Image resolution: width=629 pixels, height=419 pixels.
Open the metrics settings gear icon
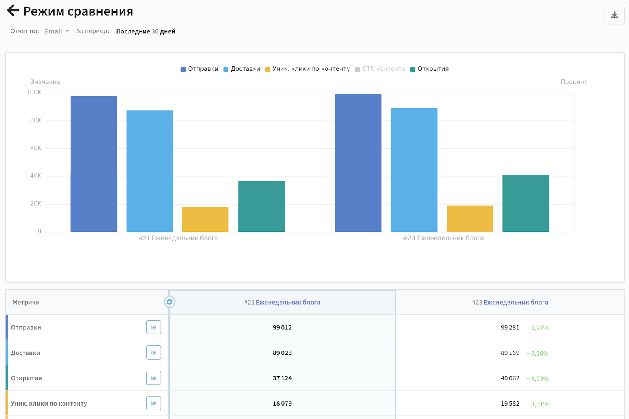pos(169,302)
